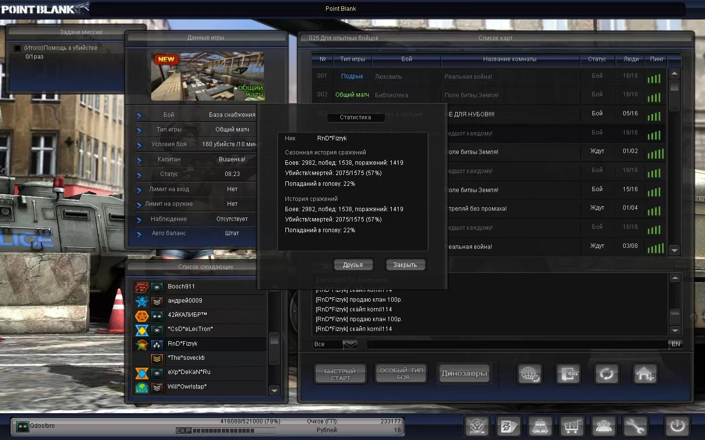This screenshot has width=705, height=440.
Task: Select the Подрыв game type in room 001
Action: (x=352, y=76)
